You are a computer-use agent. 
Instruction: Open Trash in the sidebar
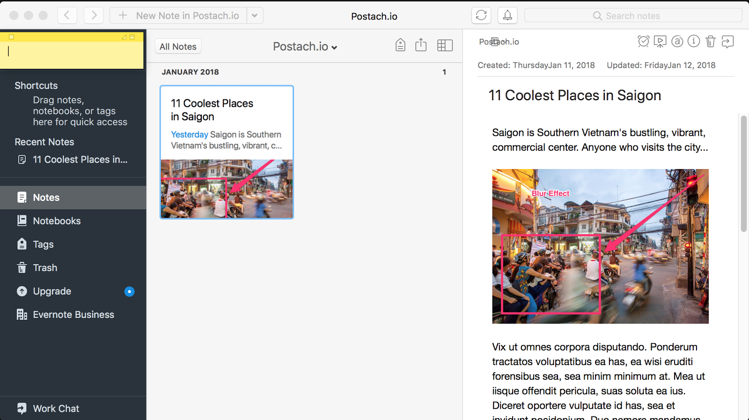click(73, 268)
